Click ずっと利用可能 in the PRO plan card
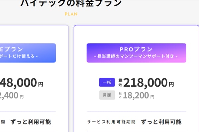The image size is (199, 132). coord(161,122)
